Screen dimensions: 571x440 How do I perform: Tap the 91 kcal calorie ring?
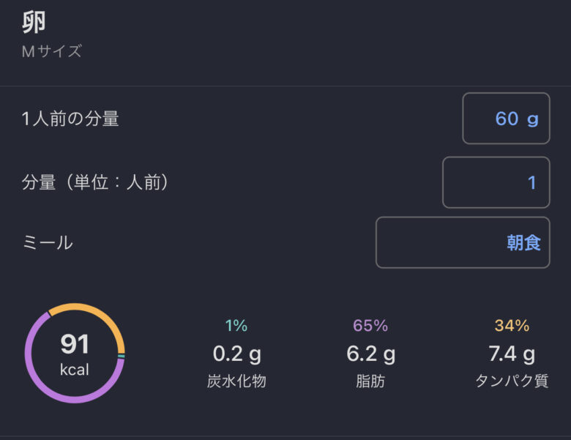(75, 353)
